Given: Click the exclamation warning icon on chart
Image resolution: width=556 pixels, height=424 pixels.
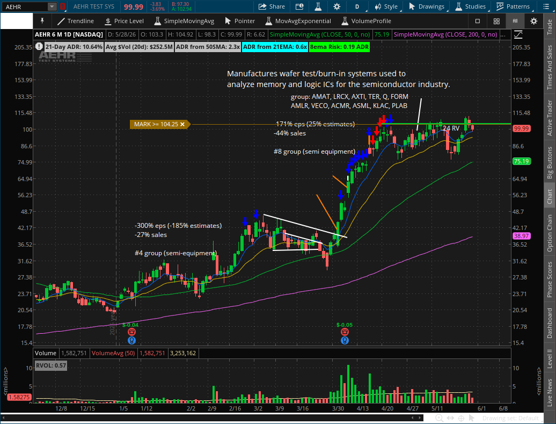Looking at the screenshot, I should click(x=39, y=47).
